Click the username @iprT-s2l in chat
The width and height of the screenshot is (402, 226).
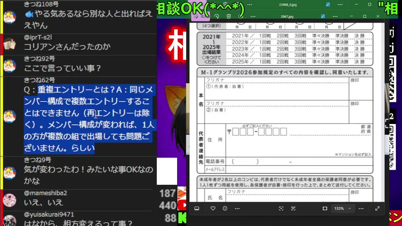(x=38, y=37)
